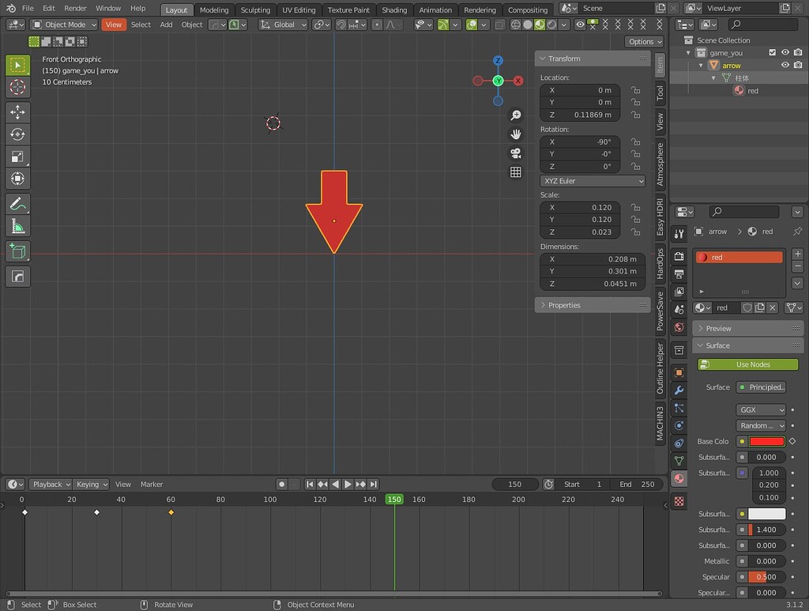
Task: Toggle arrow render camera visibility
Action: pos(798,65)
